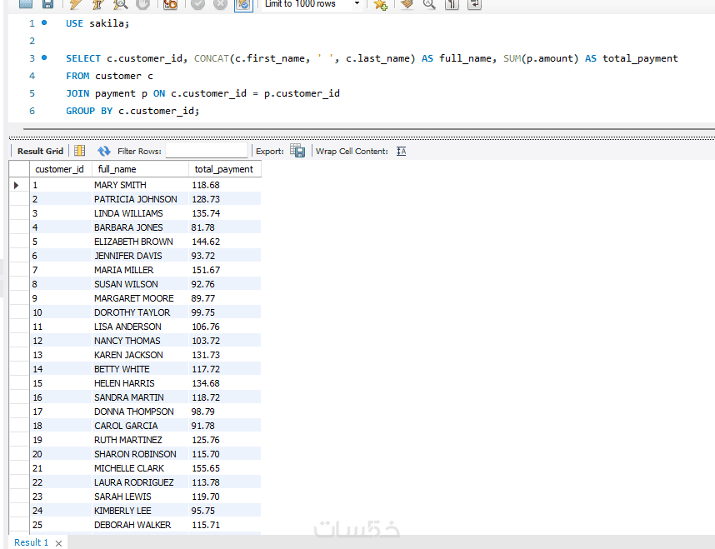Click the JOIN payment line in the editor
715x549 pixels.
click(203, 93)
